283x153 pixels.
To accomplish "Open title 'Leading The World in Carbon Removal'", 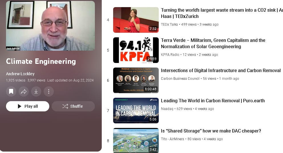I will click(x=213, y=101).
